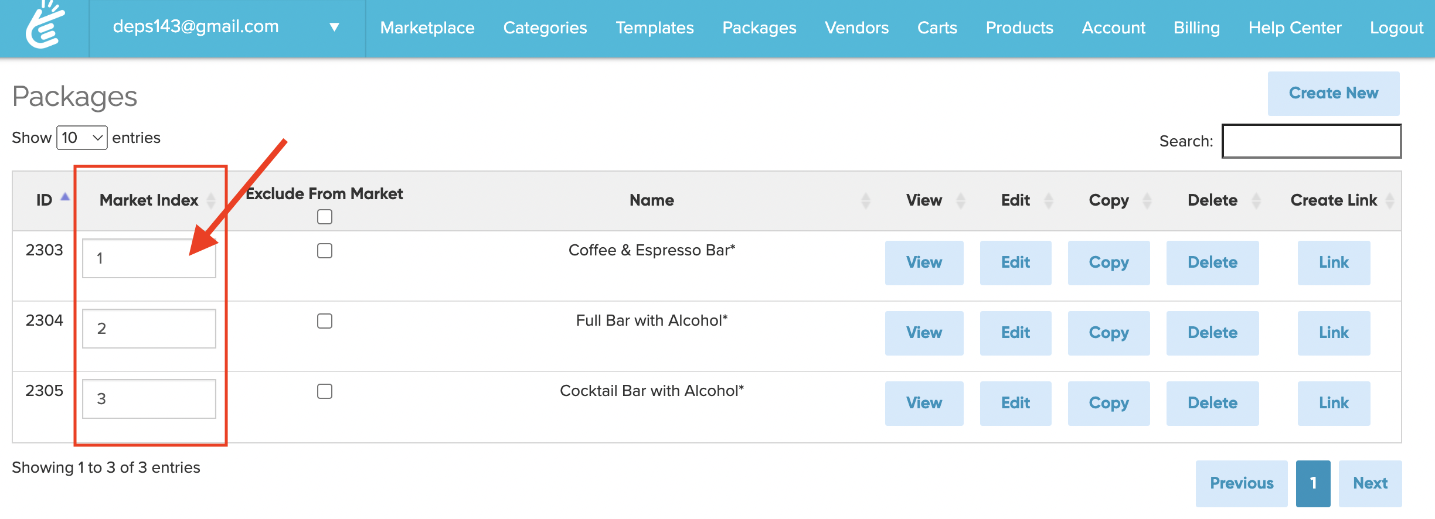Sort by ID column arrow
The image size is (1435, 519).
[x=65, y=198]
